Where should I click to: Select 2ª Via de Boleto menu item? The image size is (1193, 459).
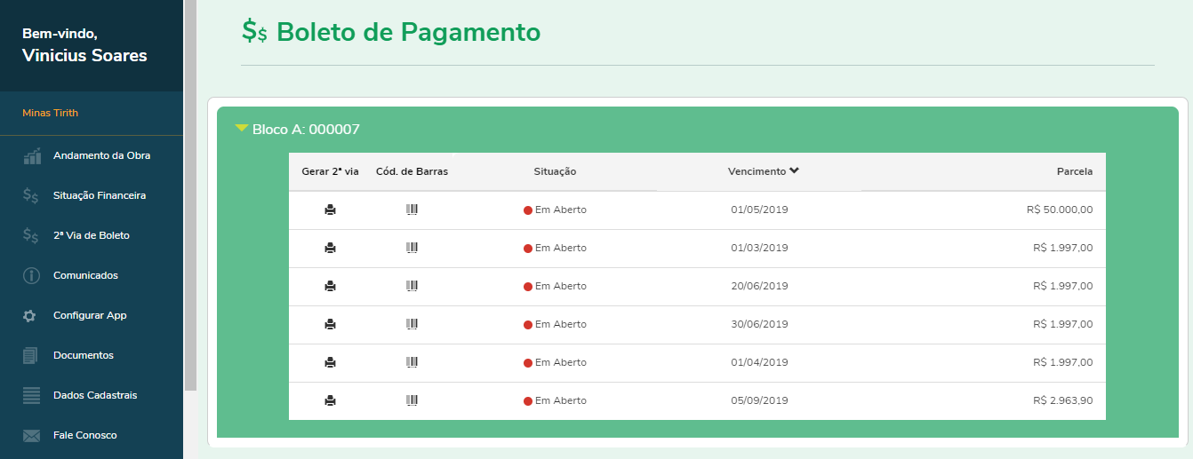[x=91, y=235]
